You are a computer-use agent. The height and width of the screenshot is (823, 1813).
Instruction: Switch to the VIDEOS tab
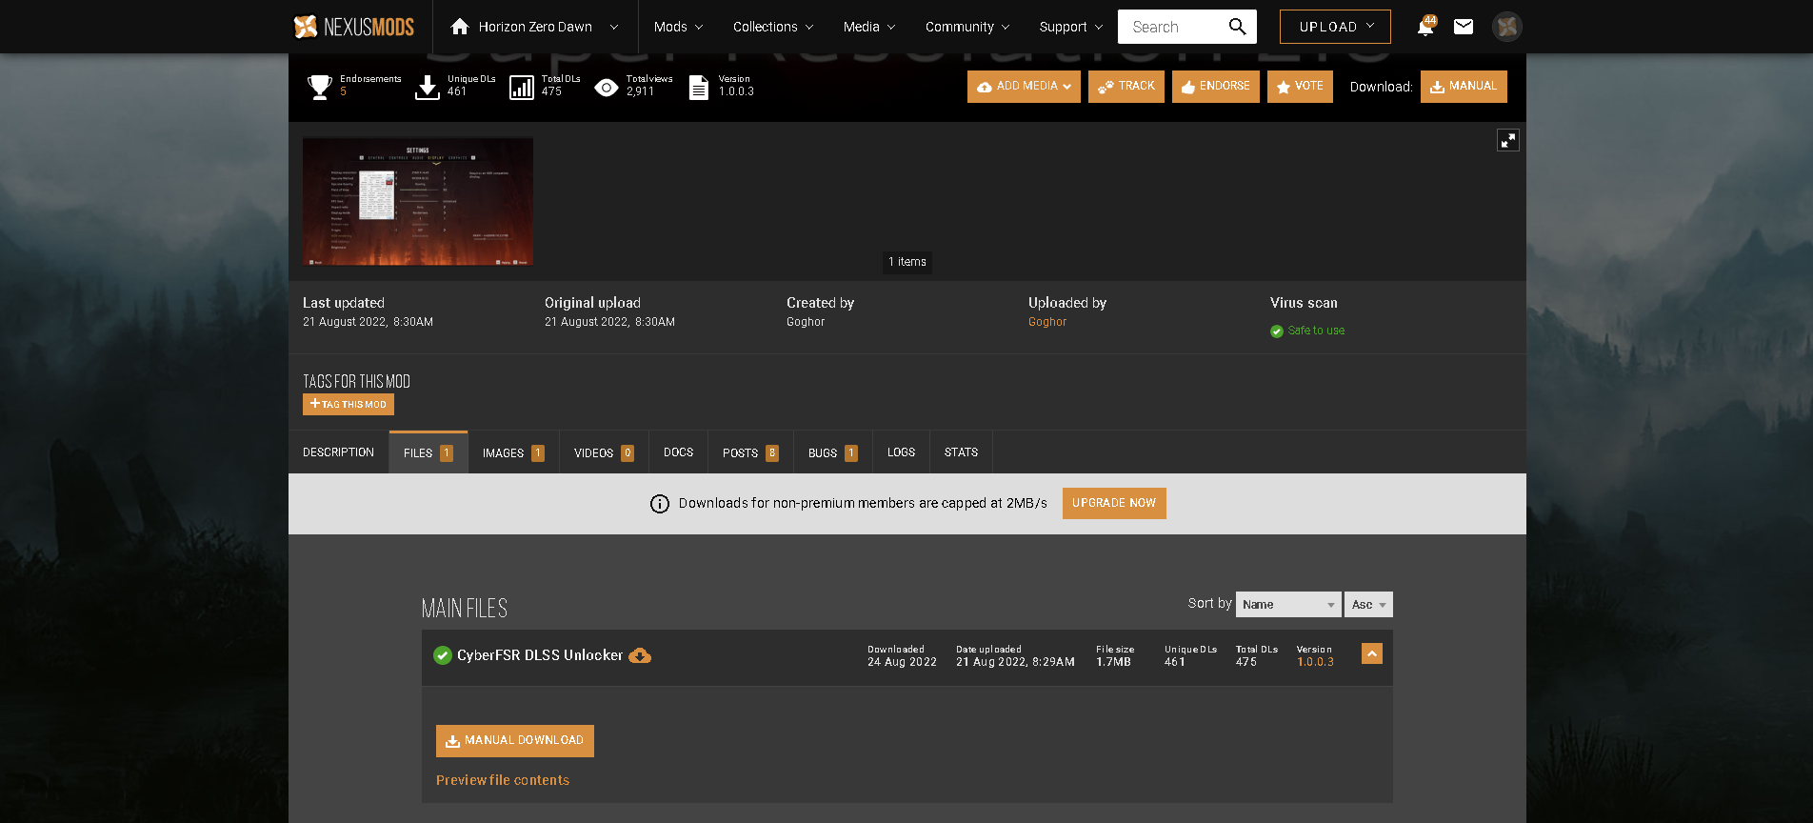point(604,452)
